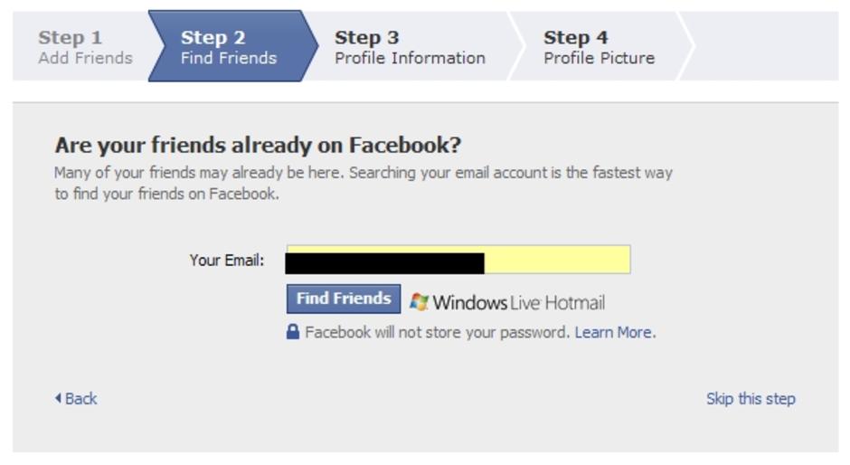Click the blacked-out email address text
Image resolution: width=850 pixels, height=465 pixels.
[385, 263]
